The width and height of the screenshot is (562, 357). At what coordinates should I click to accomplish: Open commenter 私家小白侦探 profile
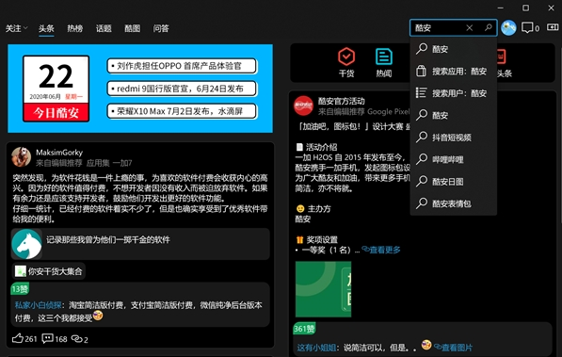[38, 305]
